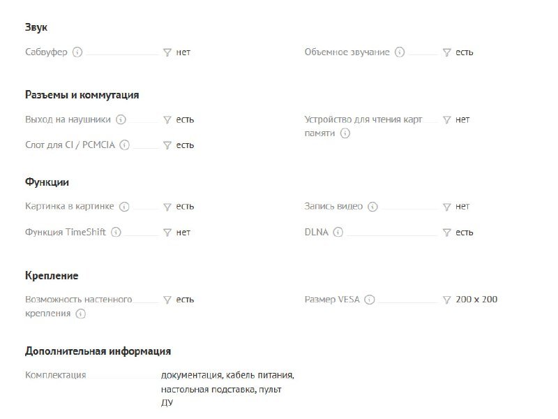The width and height of the screenshot is (558, 419).
Task: Click the Комплектация contents description text
Action: tap(227, 389)
